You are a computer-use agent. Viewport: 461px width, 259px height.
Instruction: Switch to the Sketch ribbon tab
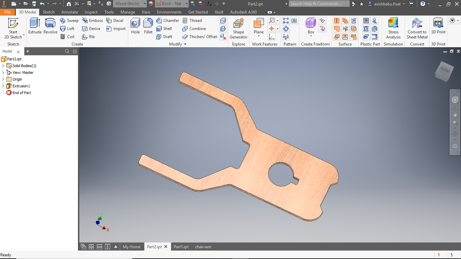[49, 12]
